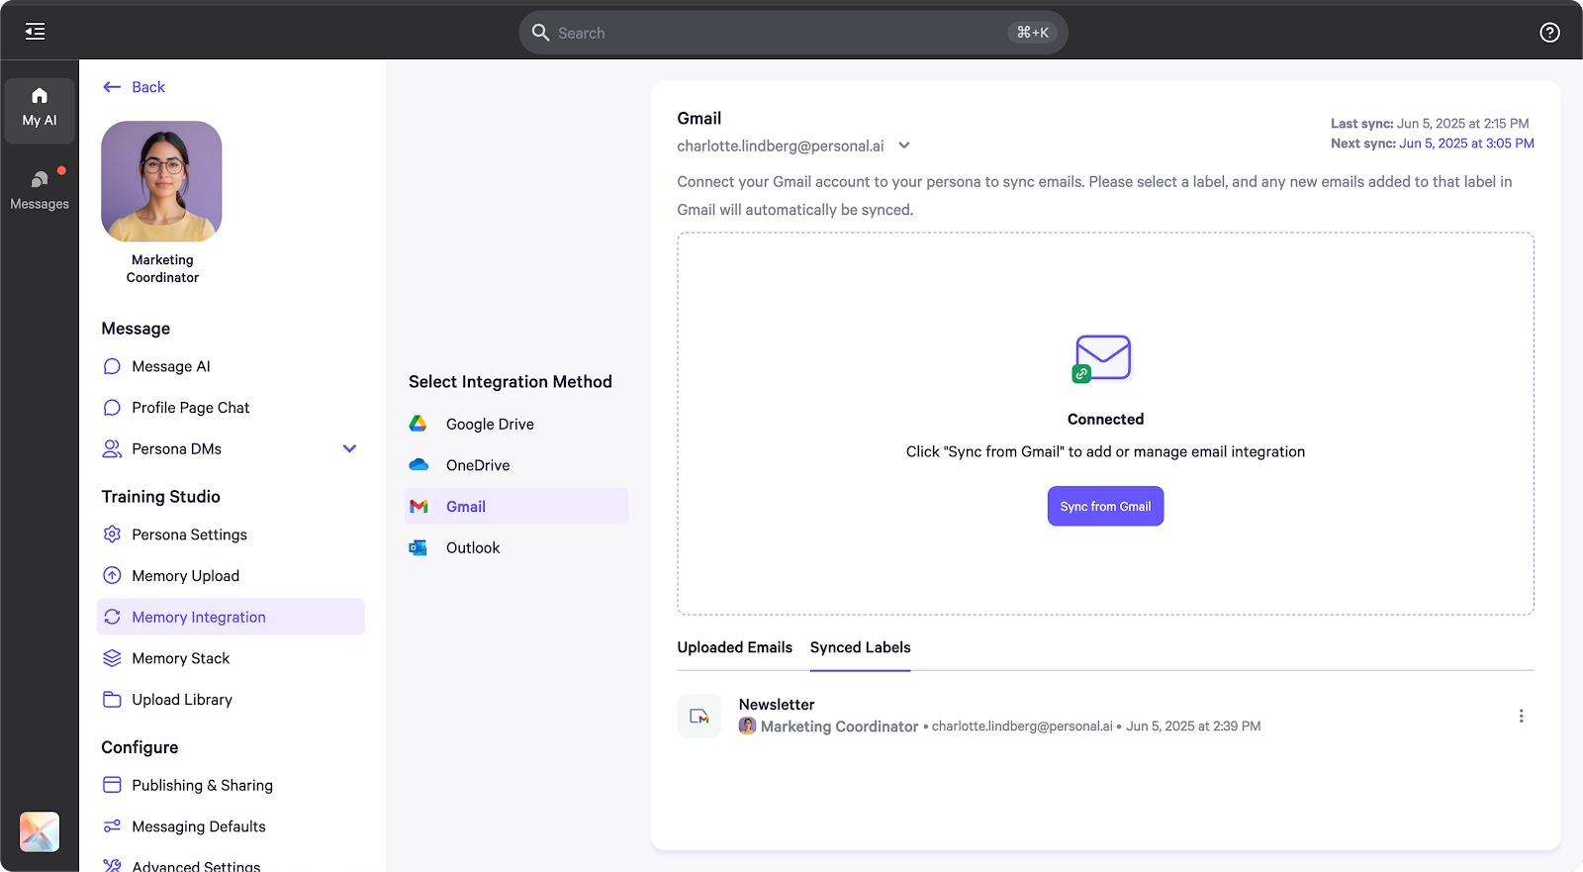Image resolution: width=1583 pixels, height=872 pixels.
Task: Click the Sync from Gmail button
Action: [1105, 506]
